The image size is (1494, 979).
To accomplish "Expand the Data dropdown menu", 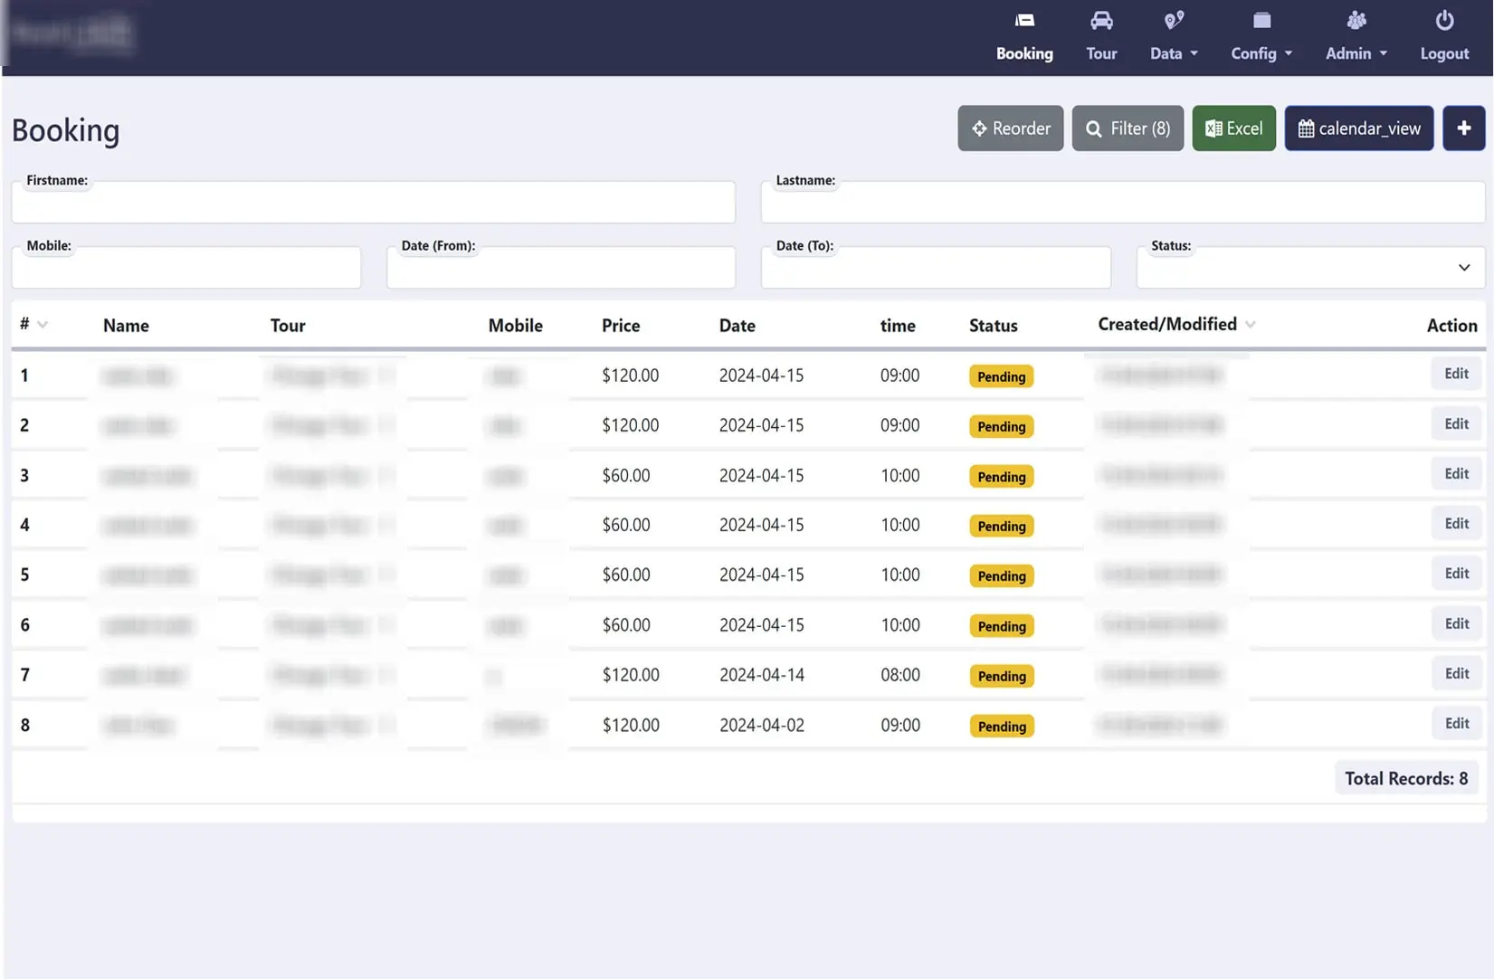I will 1174,37.
